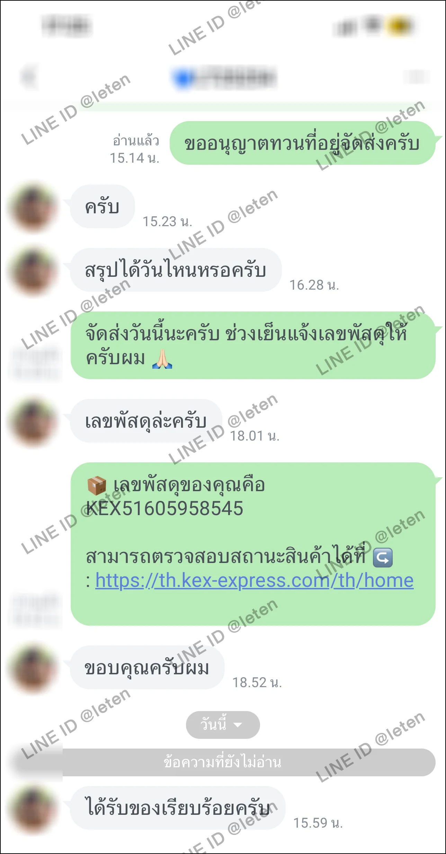Image resolution: width=446 pixels, height=854 pixels.
Task: Tap the small arrow on 'วันนี้' pill
Action: click(238, 725)
